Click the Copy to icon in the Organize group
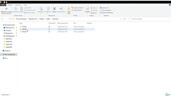Image resolution: width=171 pixels, height=96 pixels. click(48, 9)
